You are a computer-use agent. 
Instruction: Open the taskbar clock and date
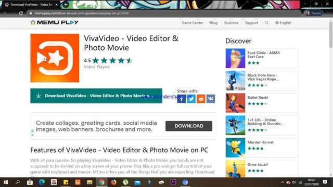tap(311, 182)
